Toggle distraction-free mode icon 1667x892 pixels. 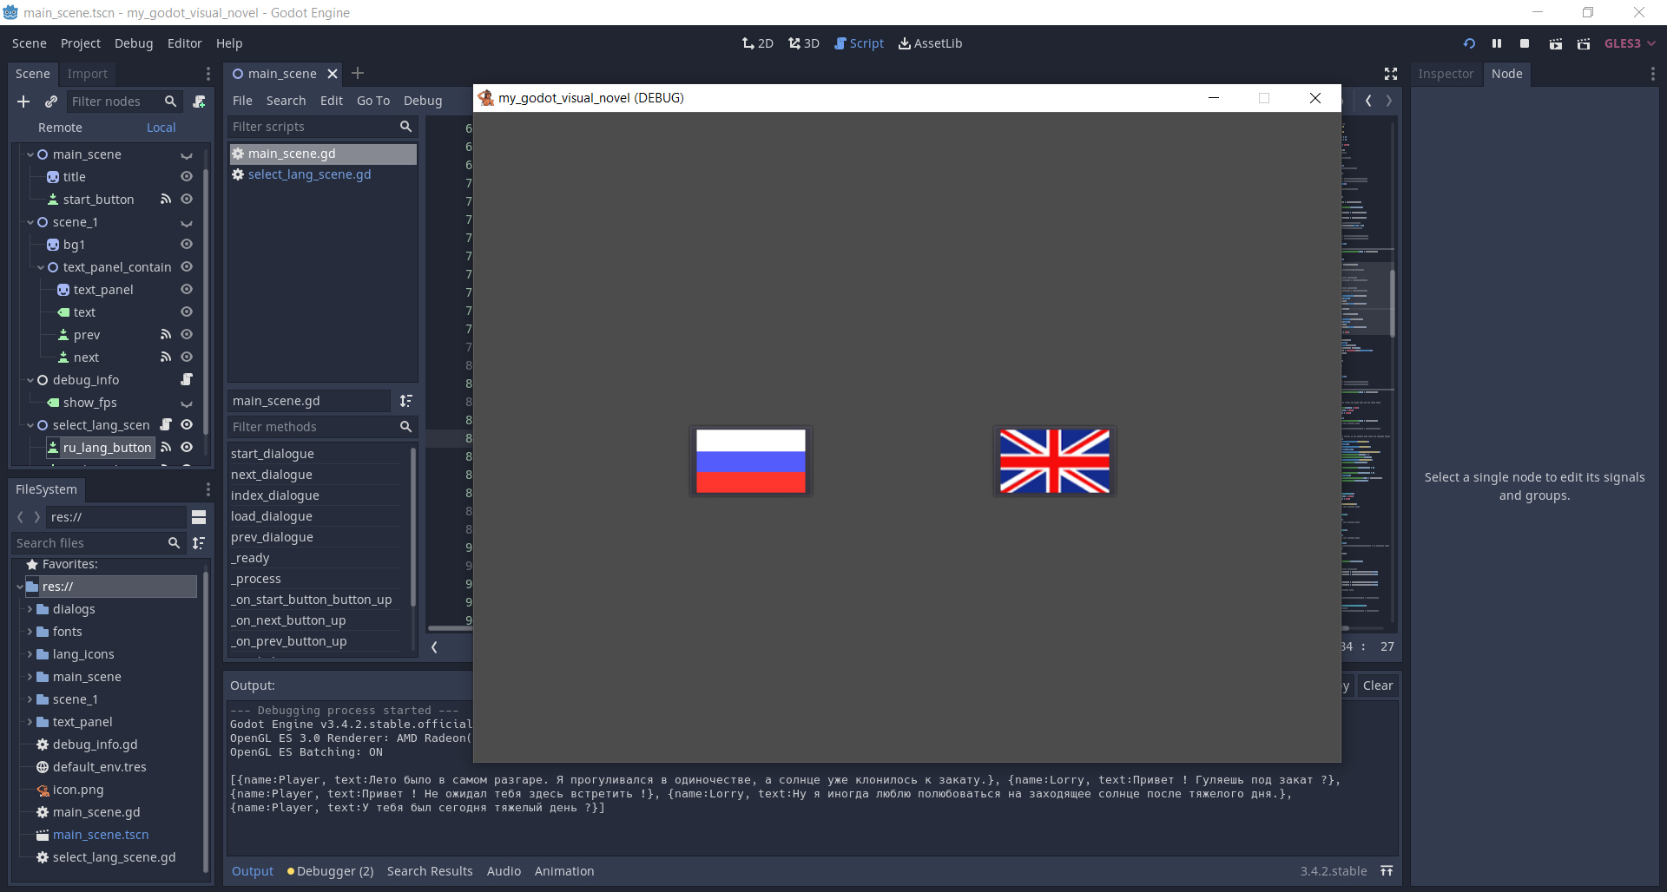click(x=1391, y=74)
